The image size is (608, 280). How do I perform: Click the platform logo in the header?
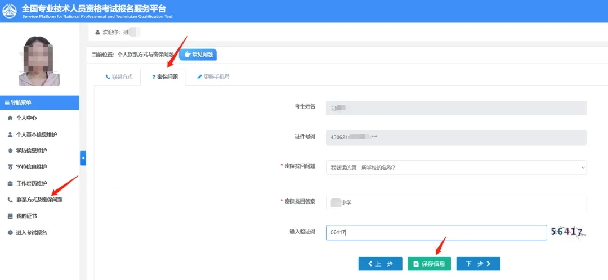coord(10,11)
